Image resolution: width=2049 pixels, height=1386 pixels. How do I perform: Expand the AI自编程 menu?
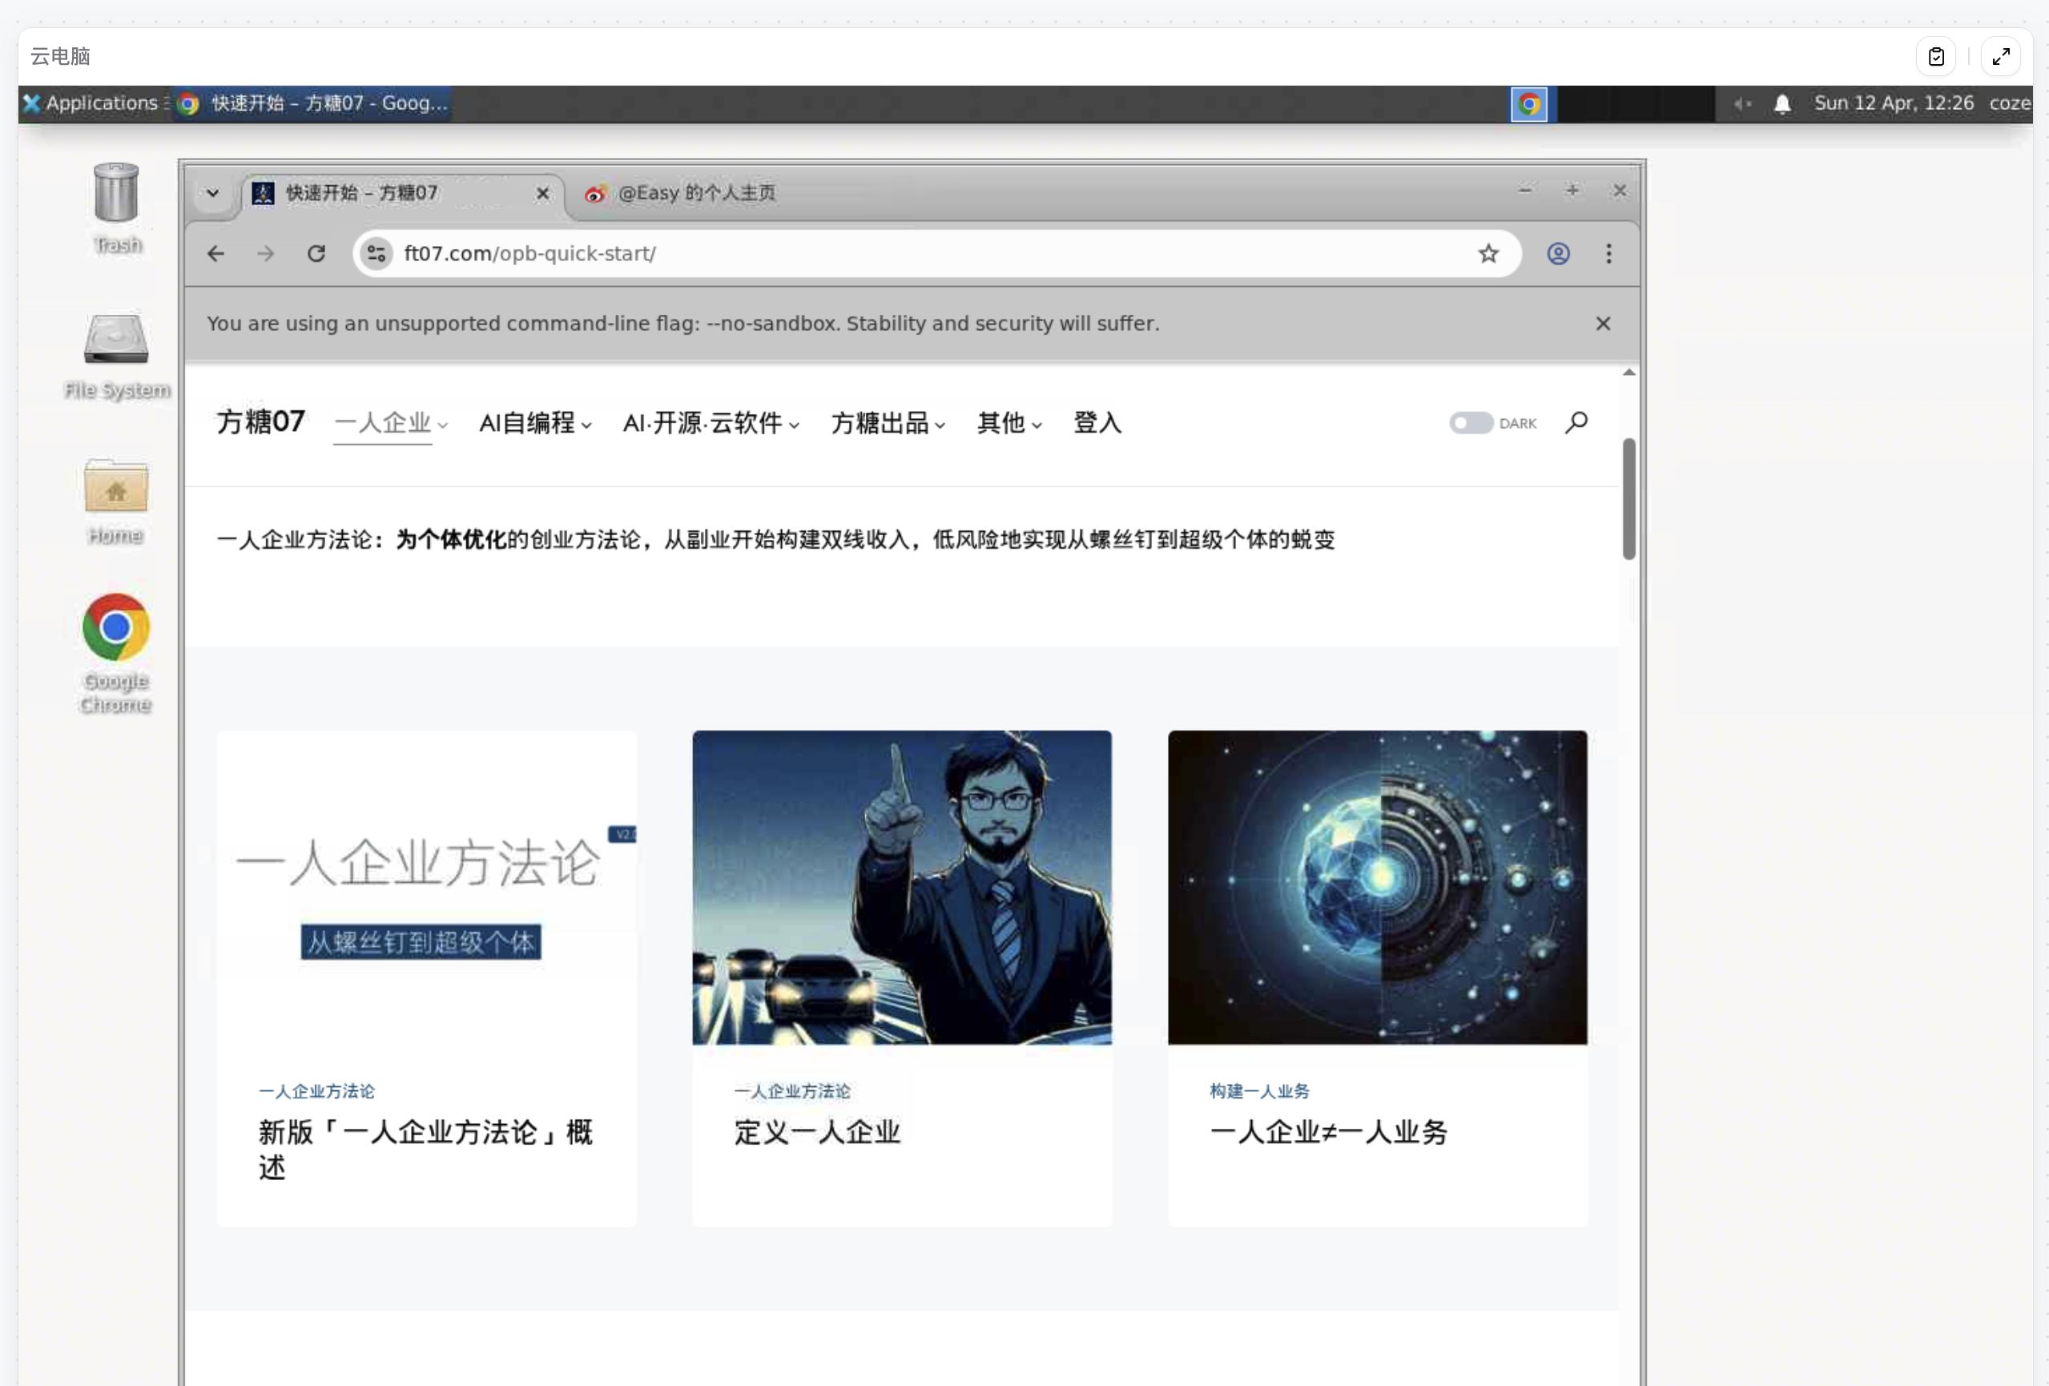pyautogui.click(x=534, y=423)
